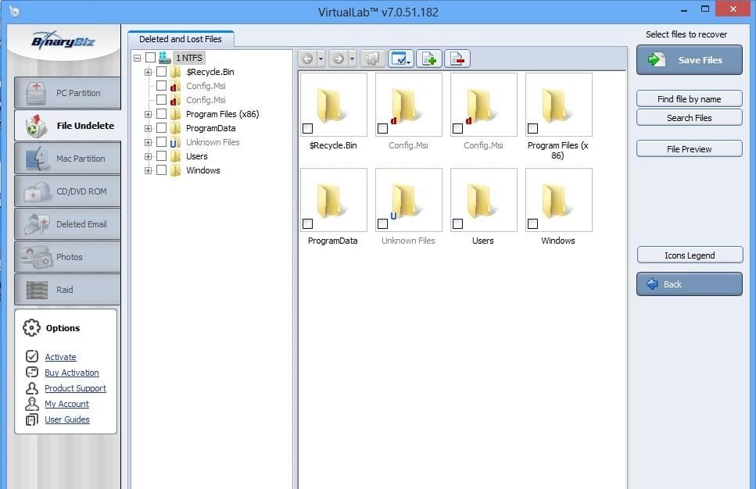Viewport: 756px width, 489px height.
Task: Check the Windows checkbox in tree
Action: (162, 170)
